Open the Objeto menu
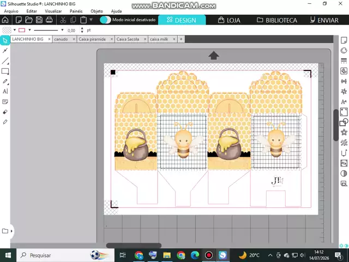This screenshot has width=349, height=262. (97, 11)
